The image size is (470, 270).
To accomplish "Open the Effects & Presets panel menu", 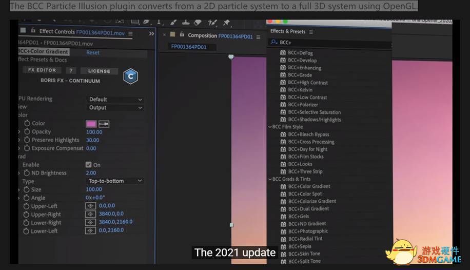I will (311, 32).
